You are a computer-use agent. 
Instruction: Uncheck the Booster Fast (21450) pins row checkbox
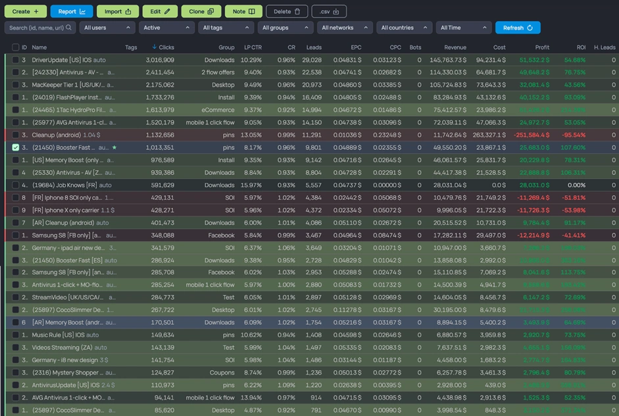[x=16, y=148]
